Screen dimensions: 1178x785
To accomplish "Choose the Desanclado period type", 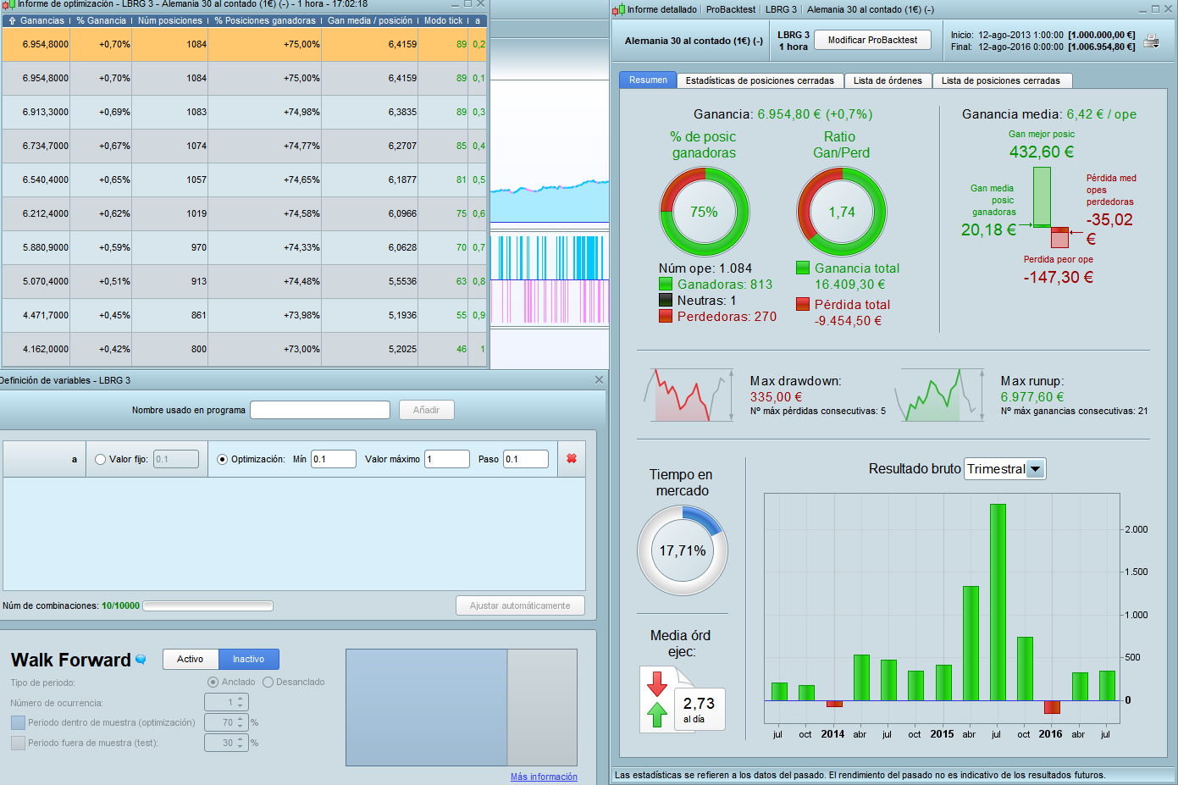I will pos(268,682).
